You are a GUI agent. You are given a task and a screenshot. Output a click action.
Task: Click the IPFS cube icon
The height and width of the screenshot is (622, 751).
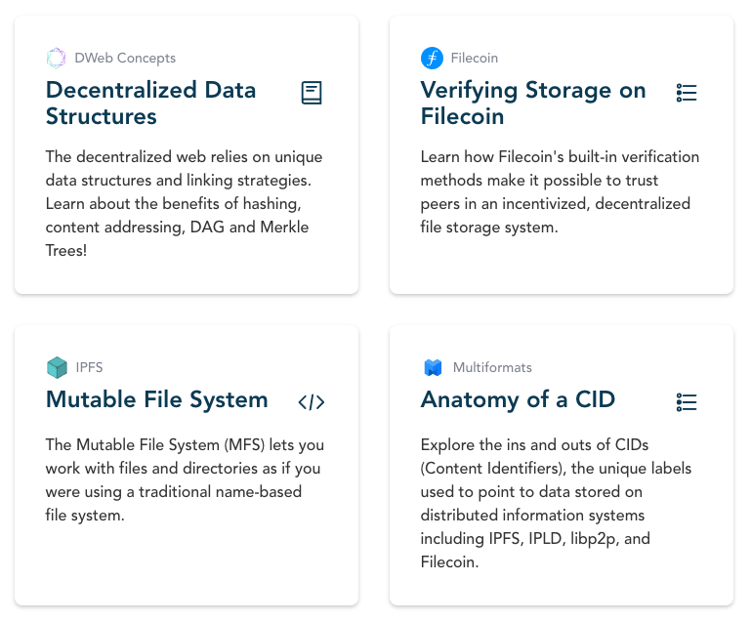click(57, 367)
